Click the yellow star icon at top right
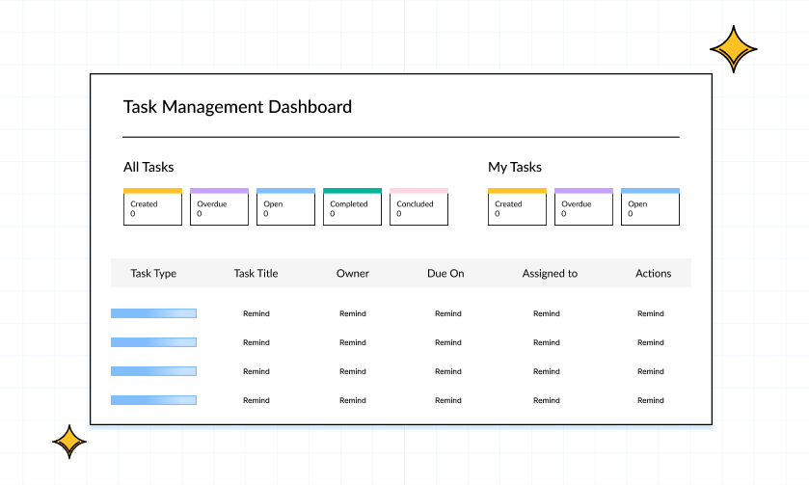The height and width of the screenshot is (485, 809). 733,48
